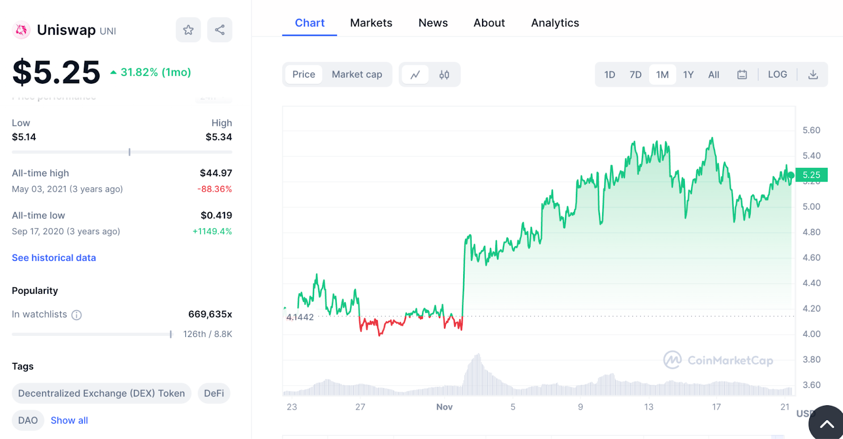Select the 7D time range
Viewport: 843px width, 439px height.
pyautogui.click(x=635, y=75)
